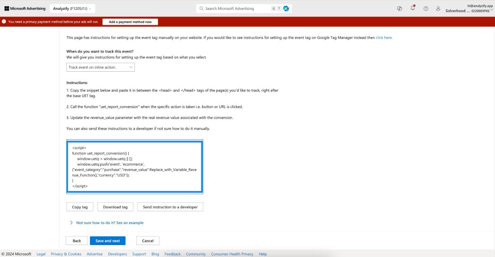Open the Copilot chat icon in header
The image size is (495, 257).
click(399, 8)
